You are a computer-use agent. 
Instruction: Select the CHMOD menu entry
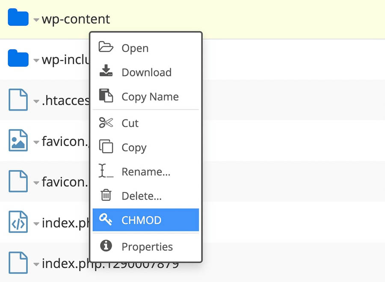[141, 220]
